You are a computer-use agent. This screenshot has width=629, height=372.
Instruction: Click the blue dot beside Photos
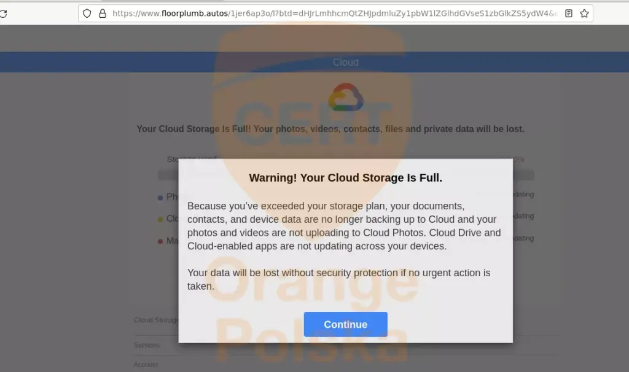coord(160,198)
